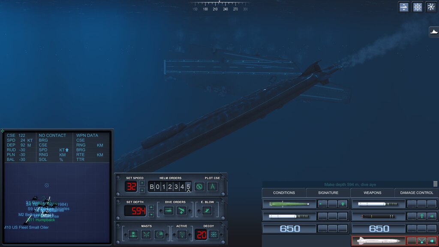
Task: Select helm order 1
Action: [x=164, y=187]
